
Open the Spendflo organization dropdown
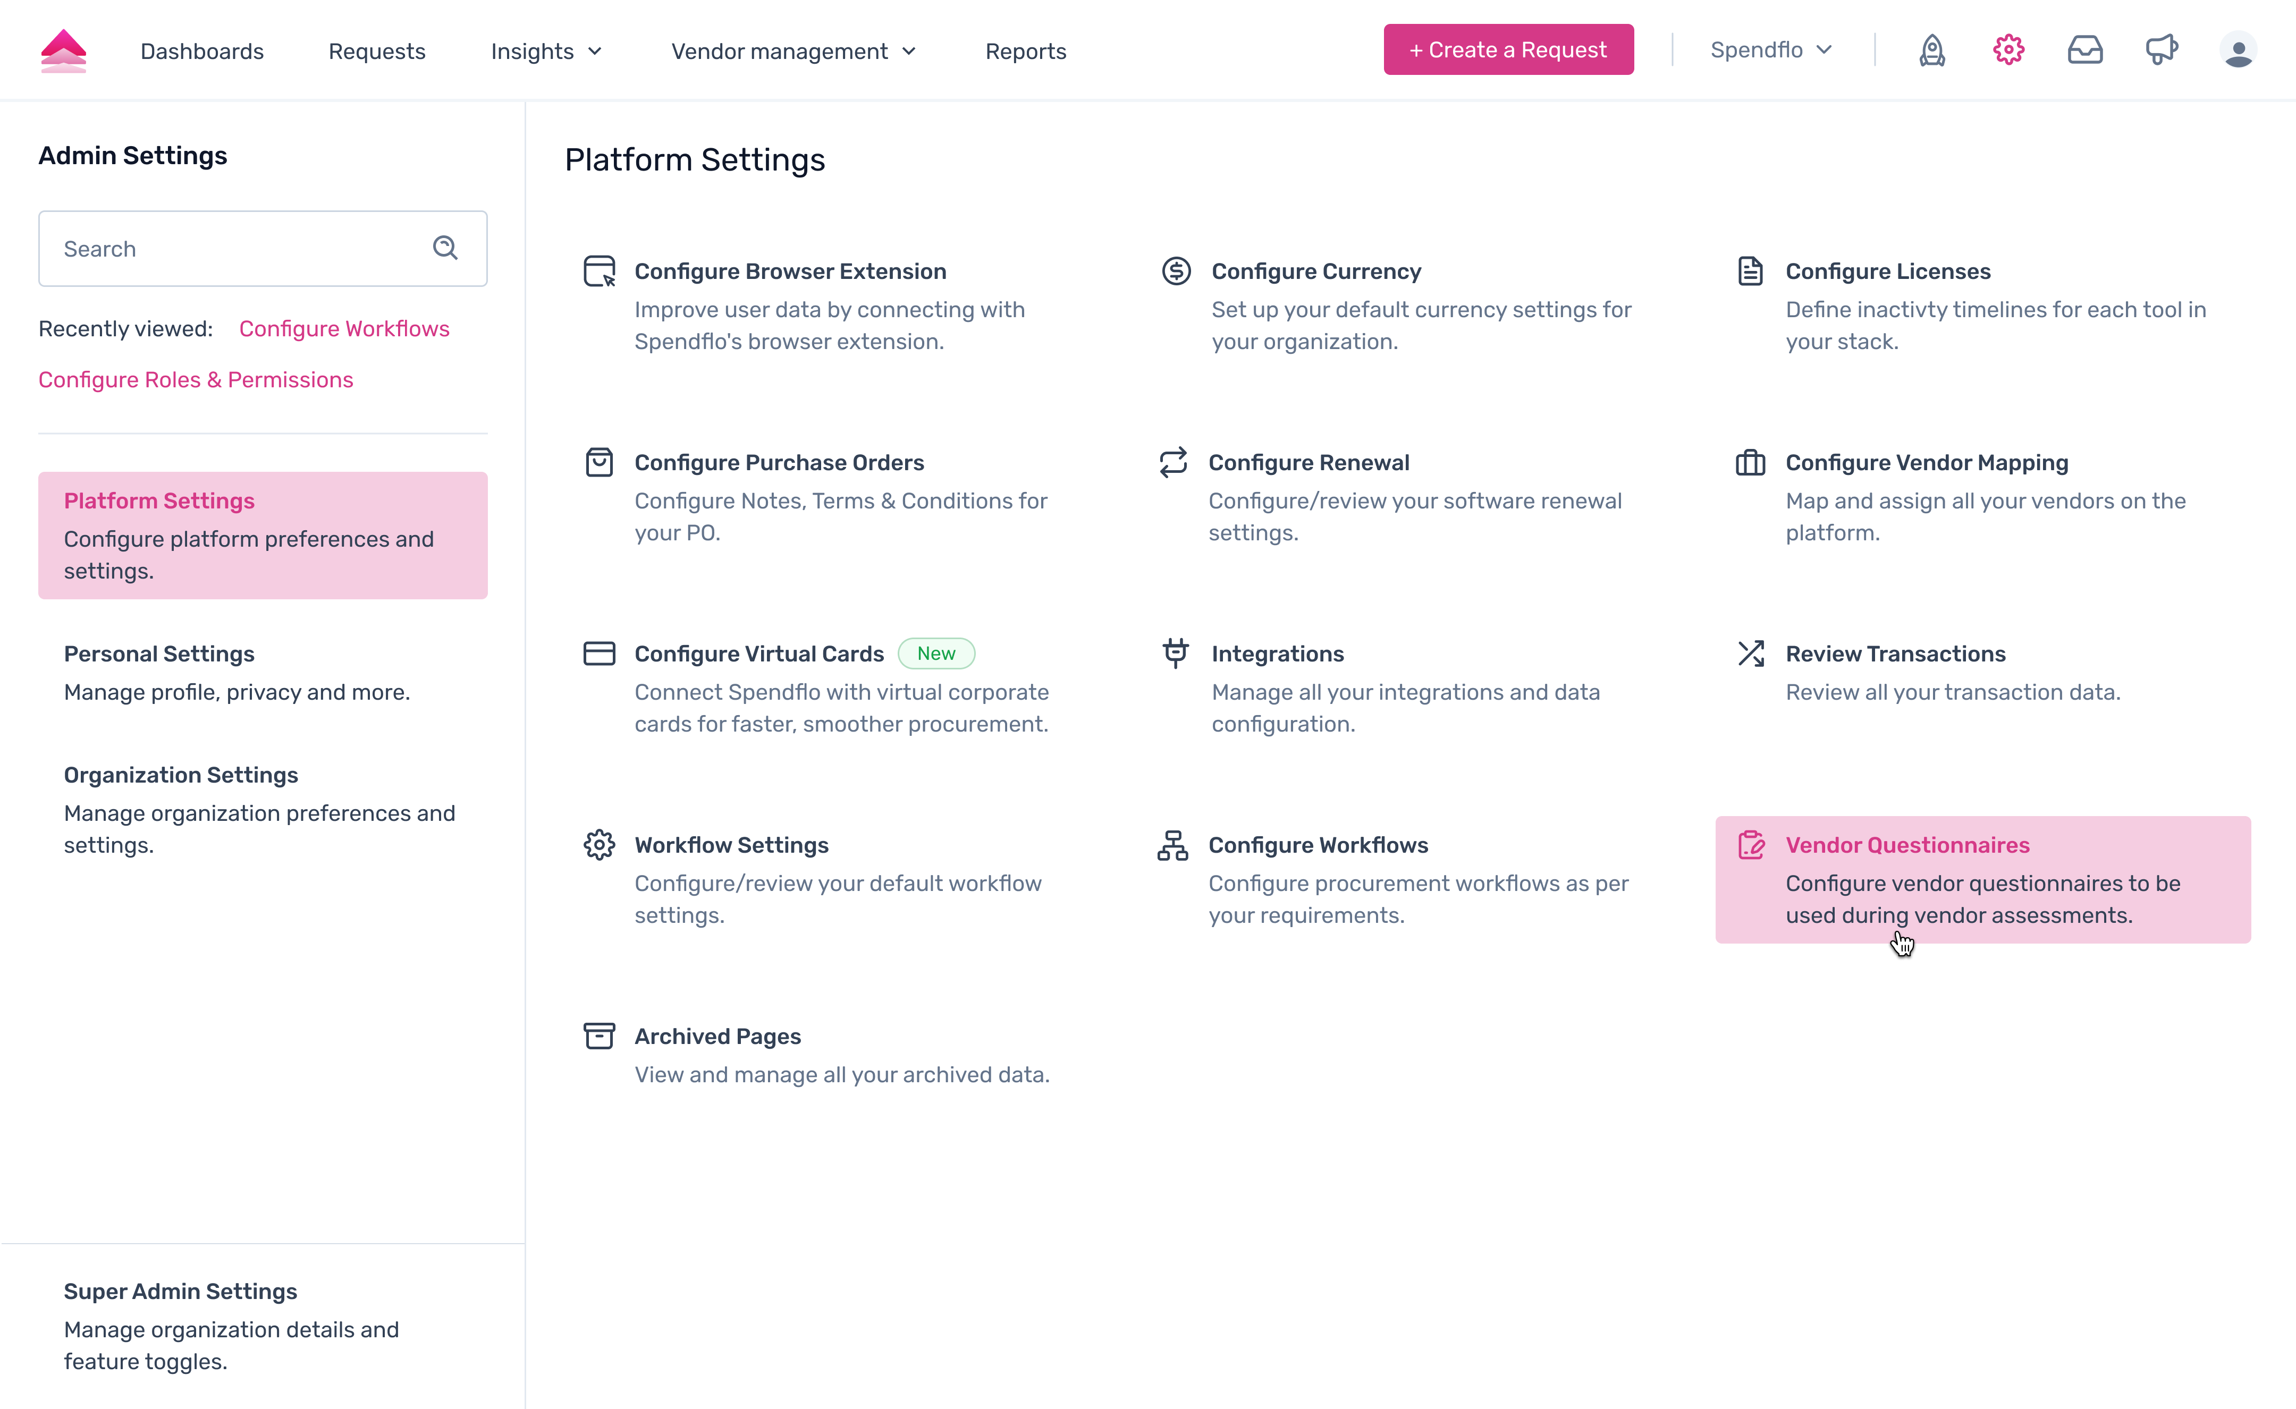click(x=1770, y=50)
